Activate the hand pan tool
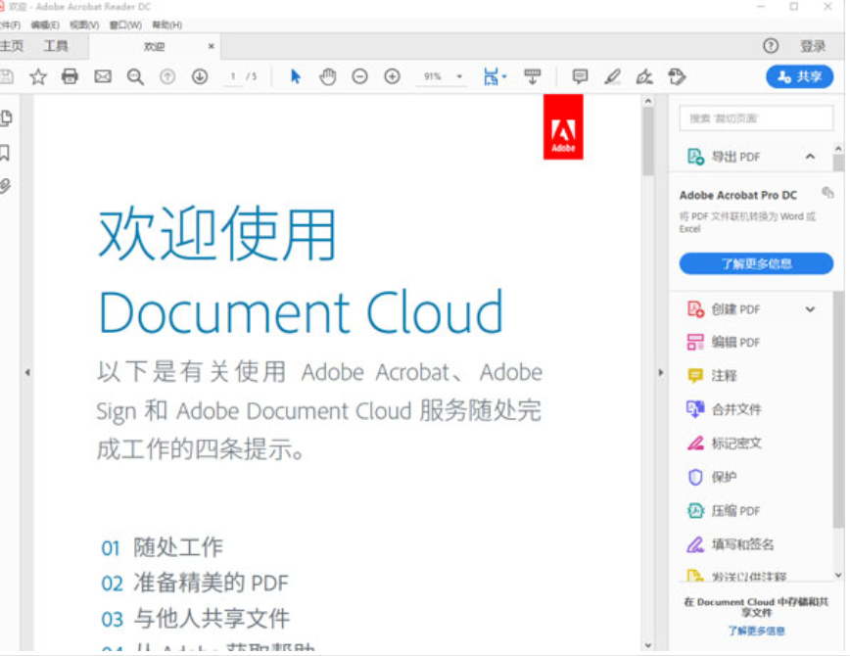The image size is (850, 656). click(x=327, y=76)
